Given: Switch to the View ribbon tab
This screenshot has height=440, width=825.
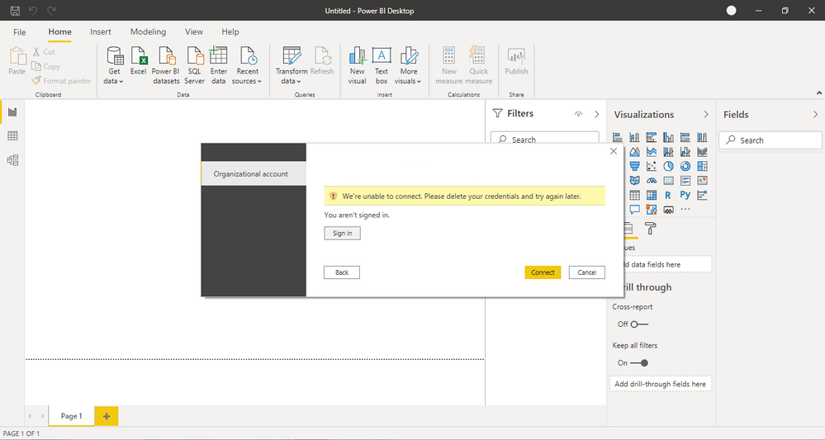Looking at the screenshot, I should coord(193,32).
